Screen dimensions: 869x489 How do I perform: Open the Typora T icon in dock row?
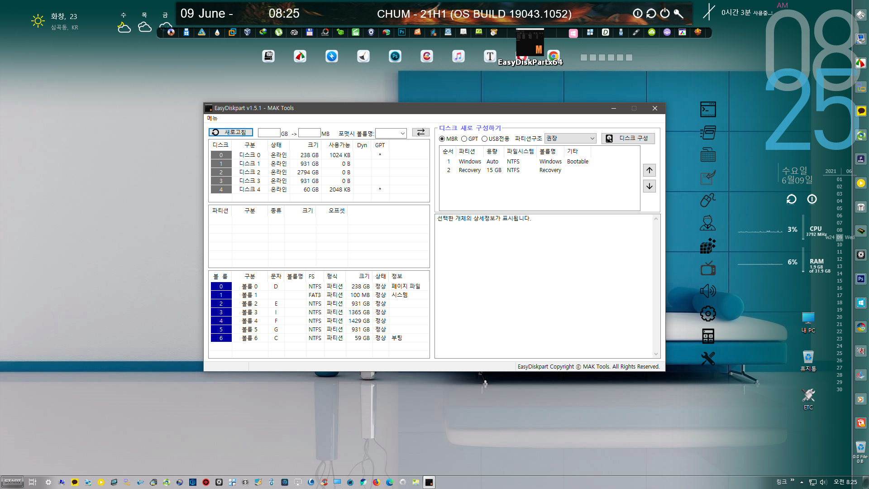490,56
